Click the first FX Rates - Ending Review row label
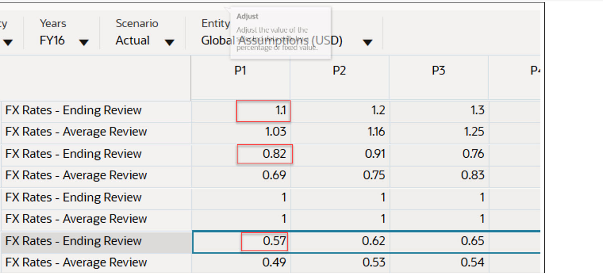Screen dimensions: 603x274 pyautogui.click(x=73, y=111)
